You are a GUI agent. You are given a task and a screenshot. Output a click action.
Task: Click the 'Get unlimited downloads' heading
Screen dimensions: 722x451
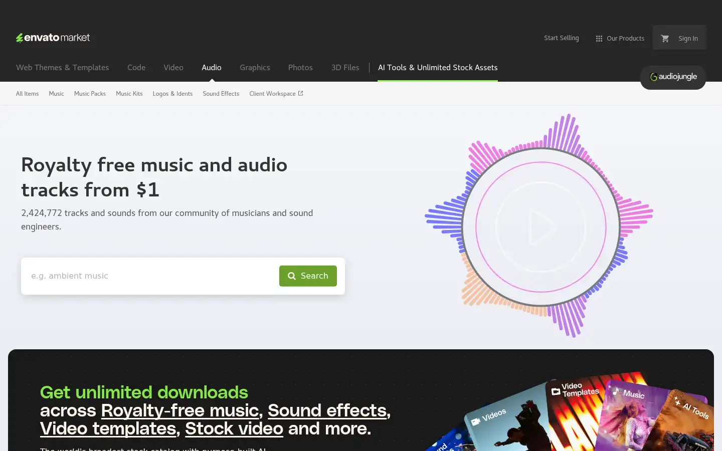coord(144,392)
